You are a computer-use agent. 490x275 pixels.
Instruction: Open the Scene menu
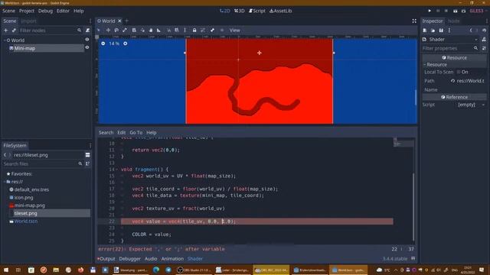click(x=8, y=11)
